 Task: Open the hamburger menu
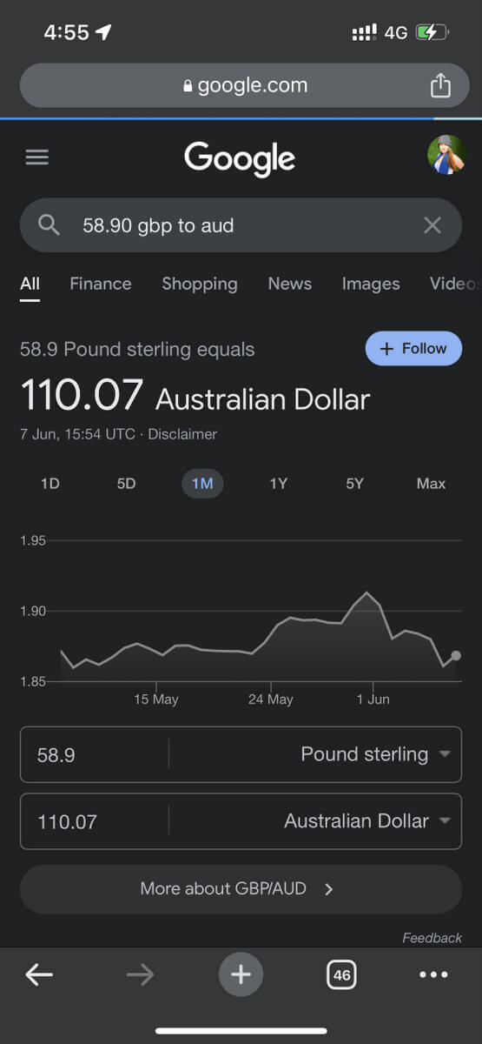(37, 157)
